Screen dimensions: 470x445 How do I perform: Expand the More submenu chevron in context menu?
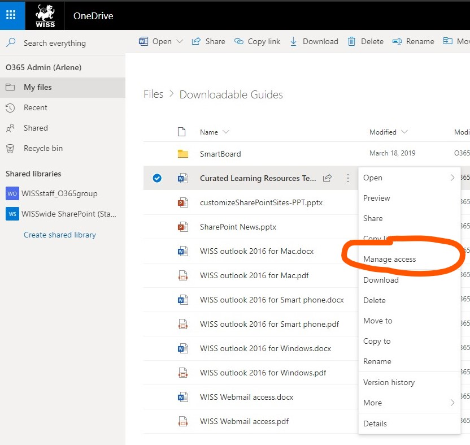point(452,403)
